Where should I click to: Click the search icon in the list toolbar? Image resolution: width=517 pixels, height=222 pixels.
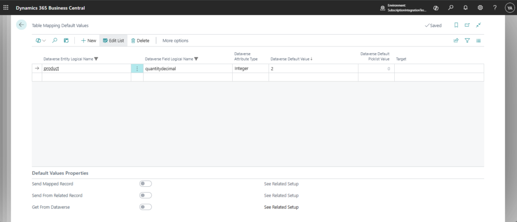[x=55, y=40]
